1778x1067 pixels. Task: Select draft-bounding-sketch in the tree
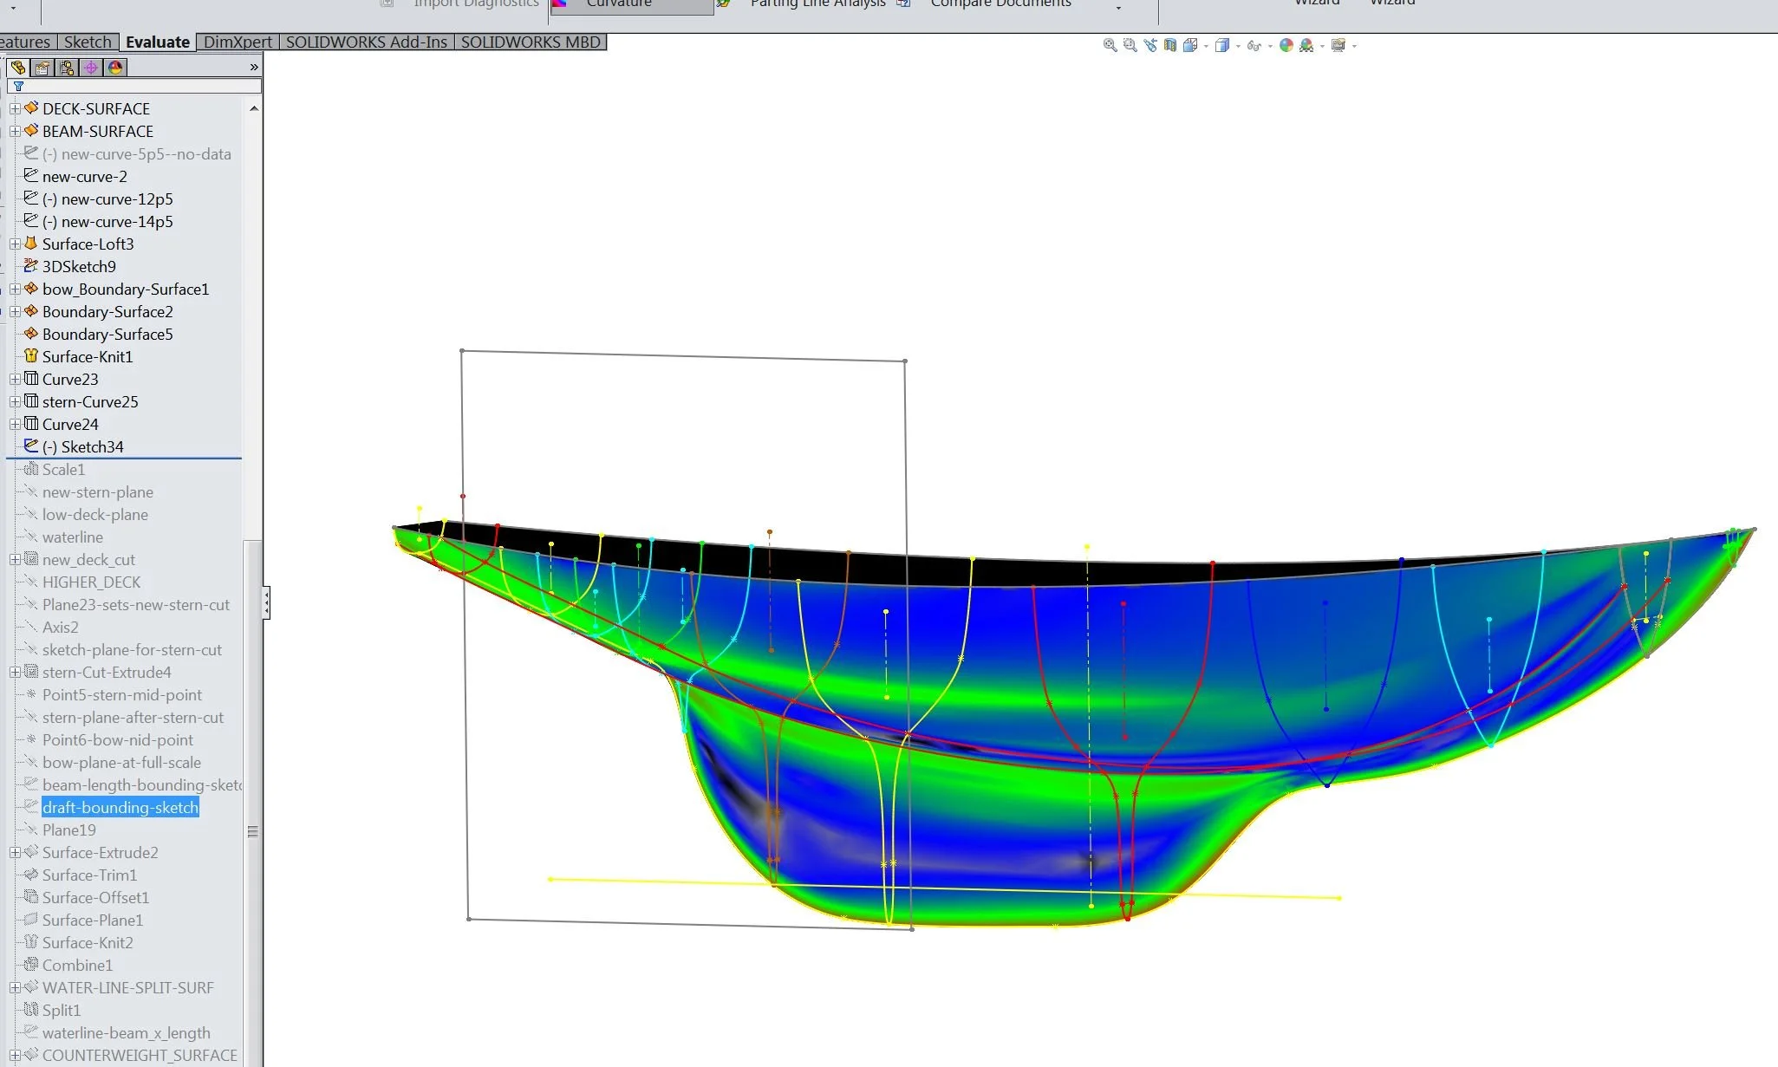click(120, 807)
